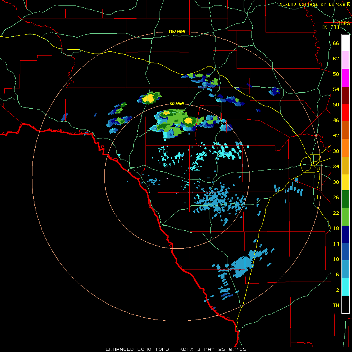The height and width of the screenshot is (352, 352).
Task: Click the 38 value on the scale
Action: (x=336, y=151)
